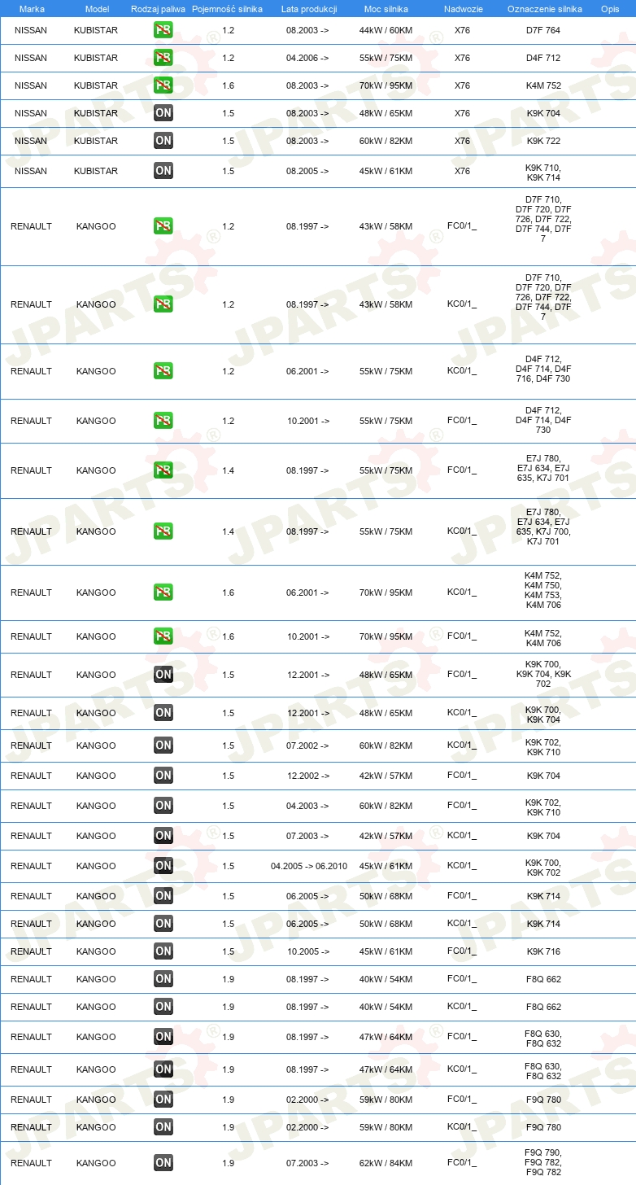Viewport: 636px width, 1185px height.
Task: Click petrol icon in Kangoo 1.6 06.2001 row
Action: point(163,592)
